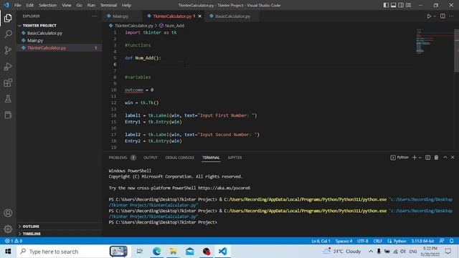Open the Terminal menu
The image size is (459, 258).
click(x=108, y=5)
